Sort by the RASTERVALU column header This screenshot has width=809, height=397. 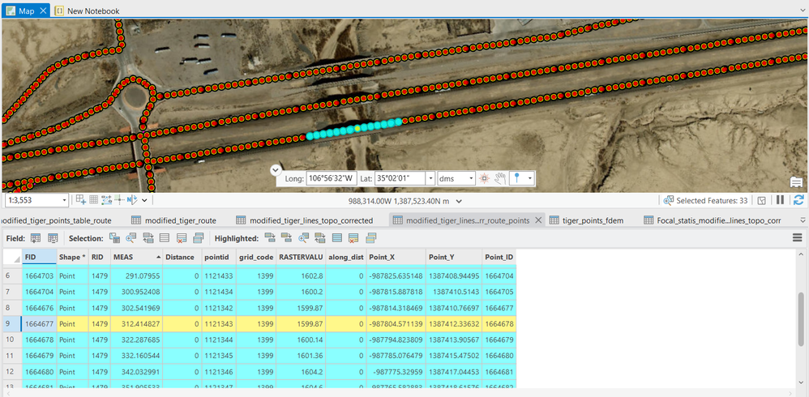coord(300,257)
